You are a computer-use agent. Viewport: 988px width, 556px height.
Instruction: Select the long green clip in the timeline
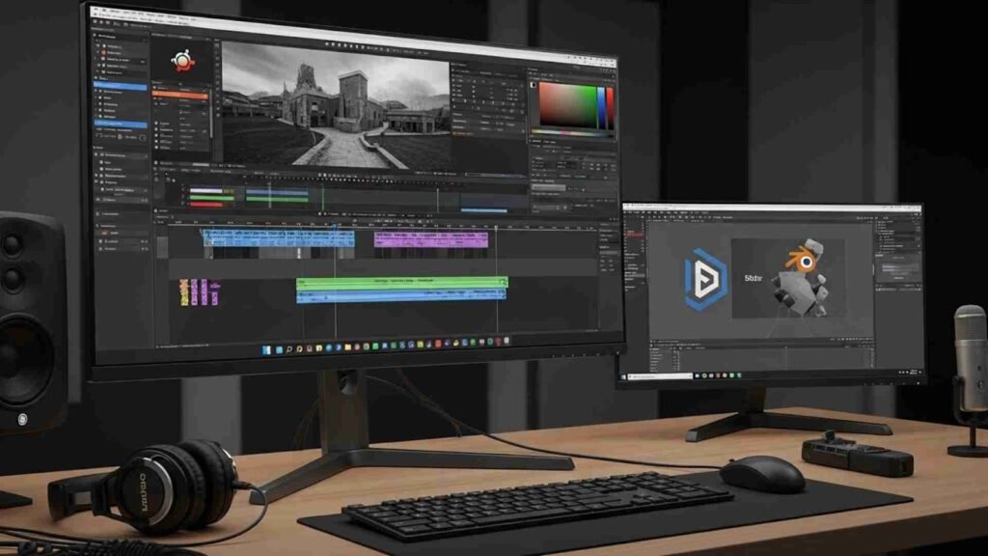pyautogui.click(x=400, y=283)
